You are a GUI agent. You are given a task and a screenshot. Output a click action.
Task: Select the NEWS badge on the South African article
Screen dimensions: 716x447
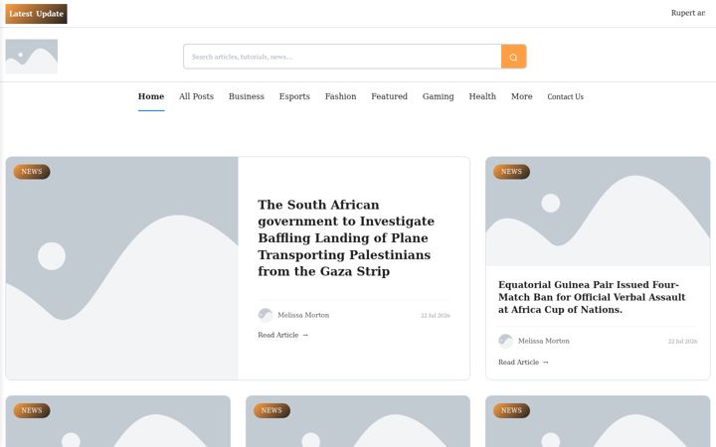point(32,172)
